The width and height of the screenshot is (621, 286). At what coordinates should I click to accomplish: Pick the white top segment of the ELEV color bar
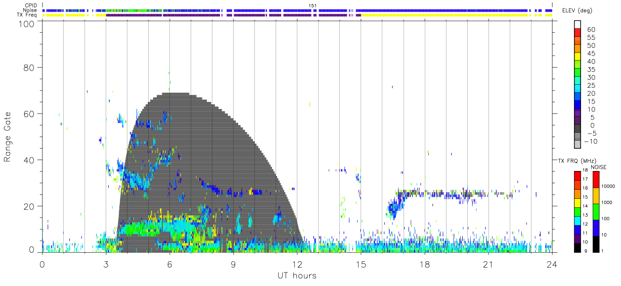click(578, 24)
